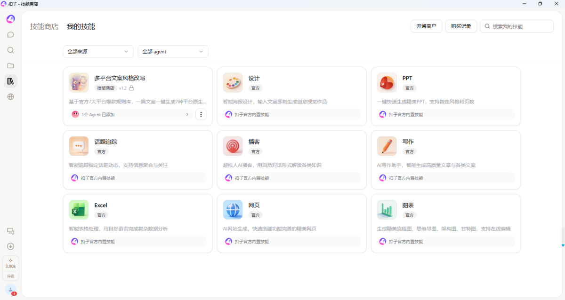Open the 多平台文案风格改写 skill thumbnail

point(79,83)
